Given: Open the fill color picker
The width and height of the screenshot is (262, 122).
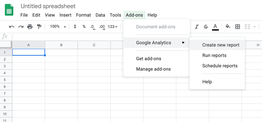Looking at the screenshot, I should click(x=228, y=26).
